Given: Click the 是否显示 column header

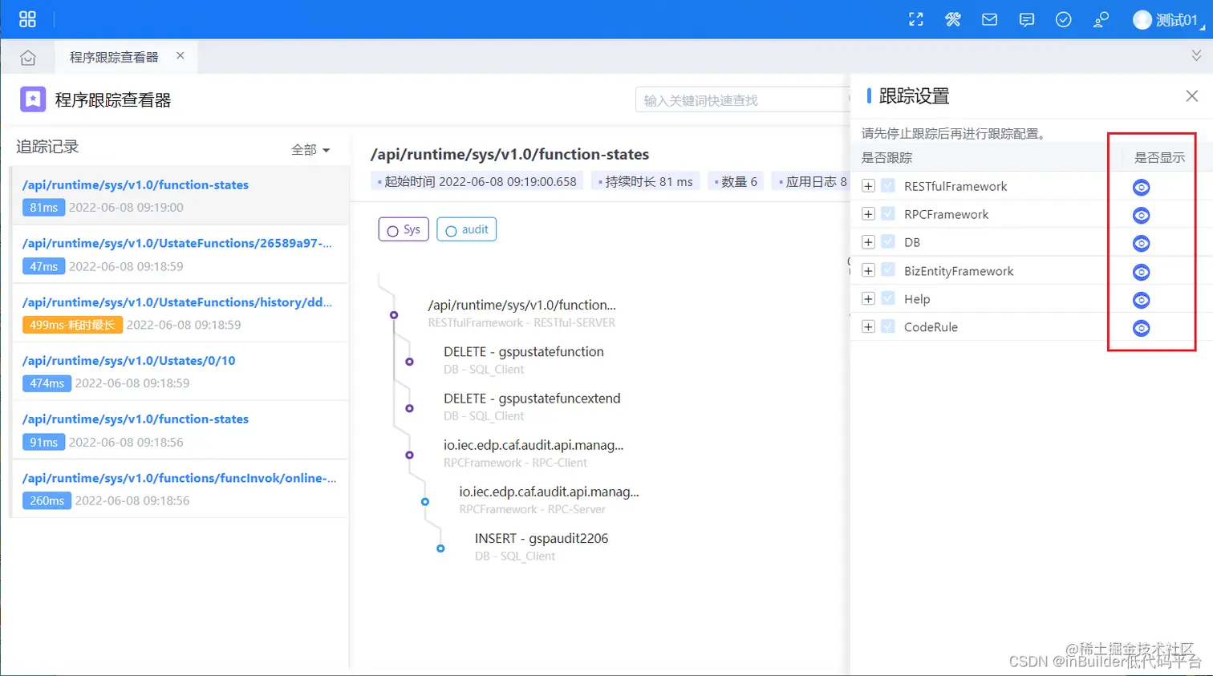Looking at the screenshot, I should coord(1159,157).
